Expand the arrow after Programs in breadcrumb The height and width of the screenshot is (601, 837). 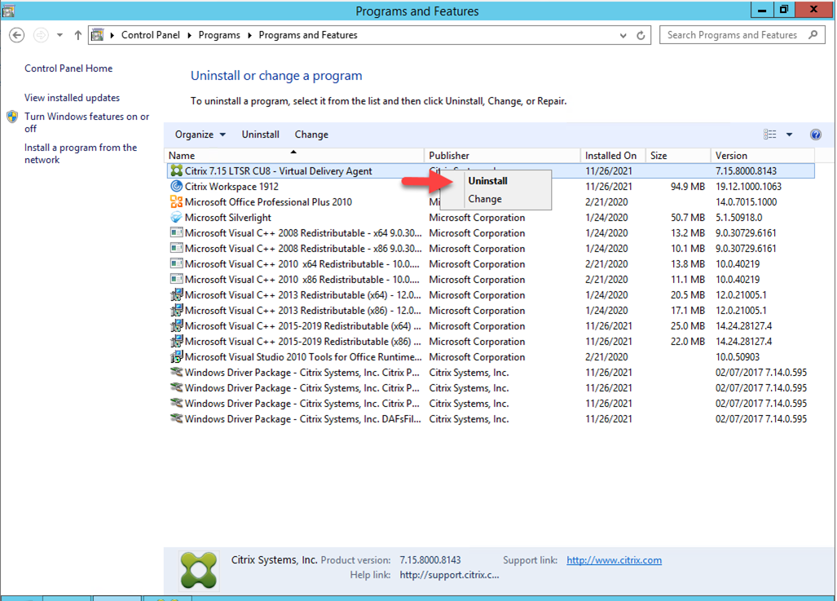click(250, 35)
